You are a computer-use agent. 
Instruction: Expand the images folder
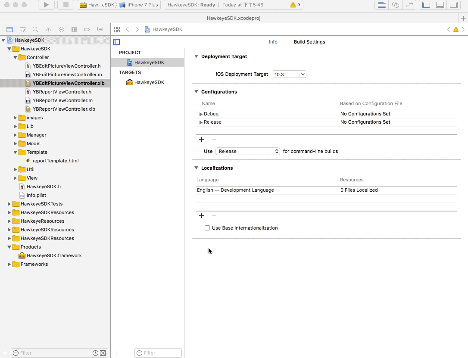click(x=15, y=118)
